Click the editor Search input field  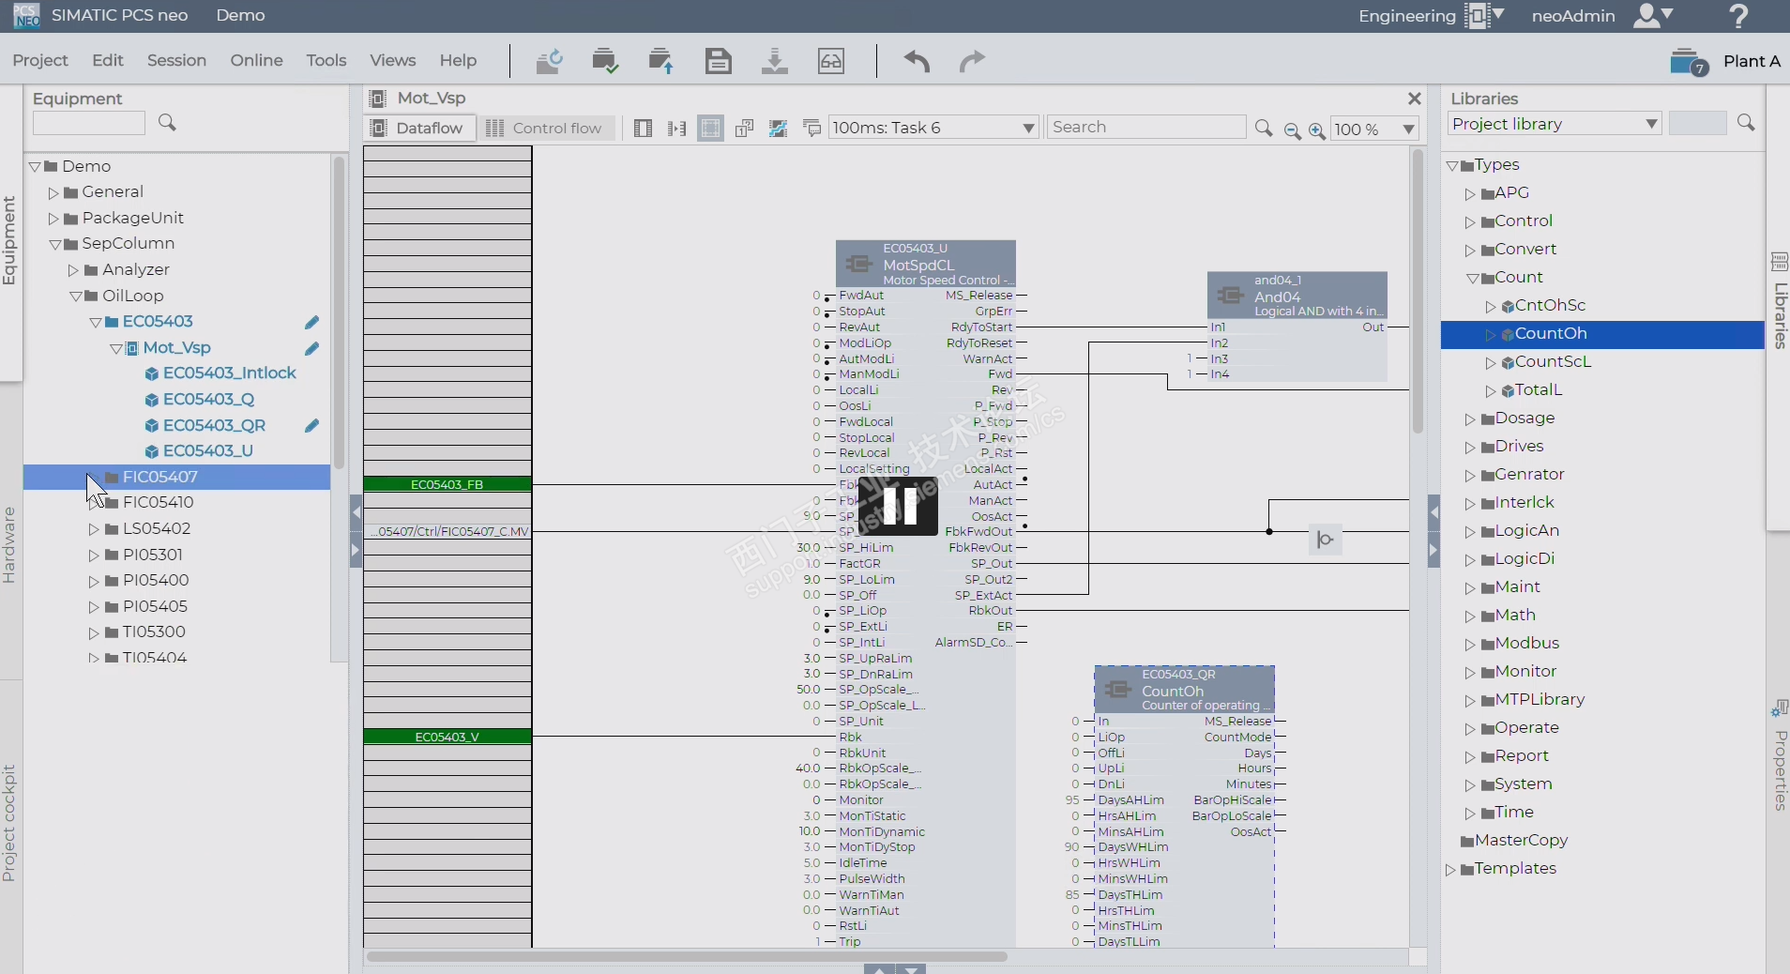(1145, 128)
